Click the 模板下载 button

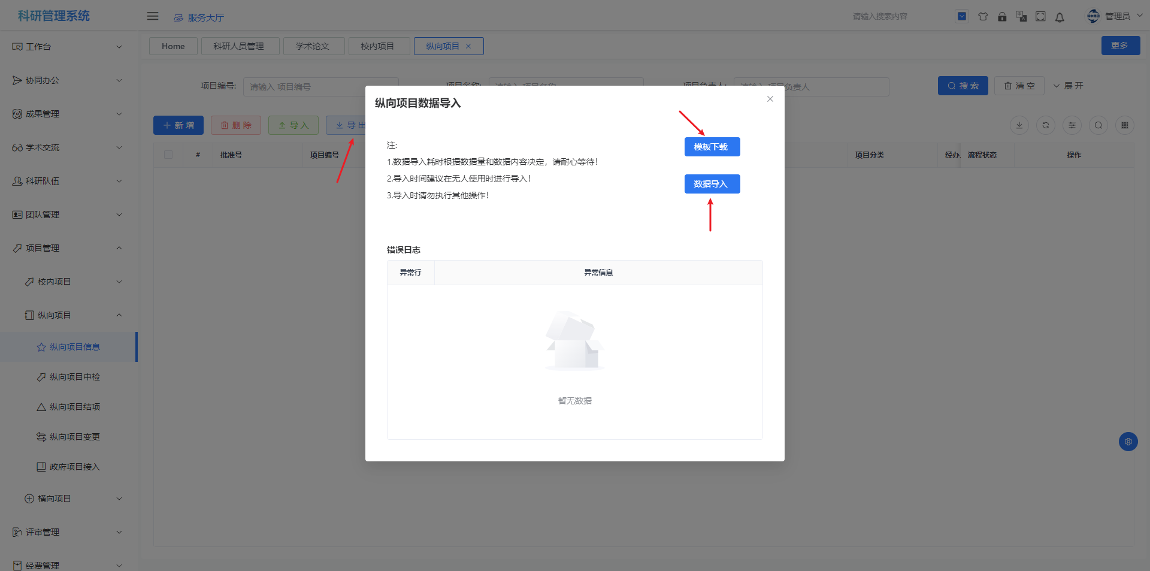click(712, 147)
